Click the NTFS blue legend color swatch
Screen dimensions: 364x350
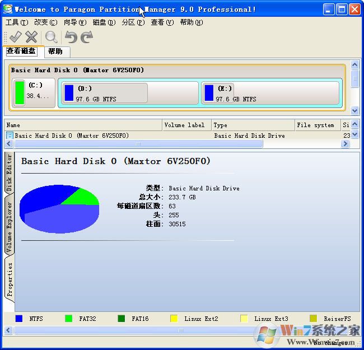coord(19,319)
